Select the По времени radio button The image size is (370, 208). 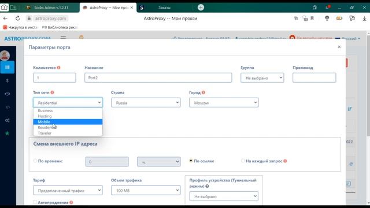(x=35, y=161)
